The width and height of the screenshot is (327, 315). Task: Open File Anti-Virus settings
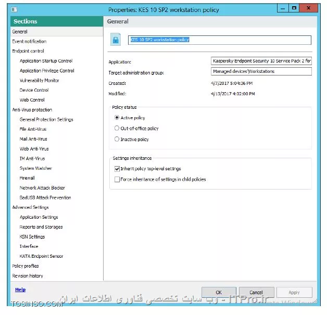pyautogui.click(x=33, y=129)
